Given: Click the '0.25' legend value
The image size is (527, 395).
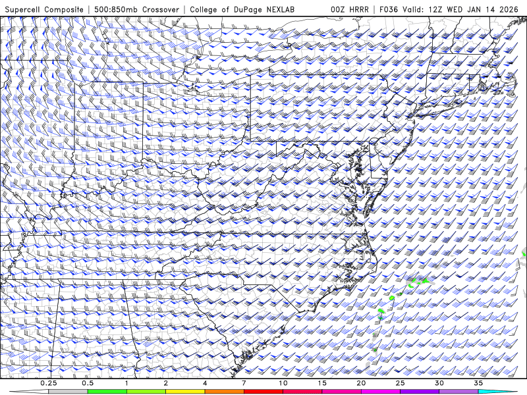Looking at the screenshot, I should click(x=49, y=383).
